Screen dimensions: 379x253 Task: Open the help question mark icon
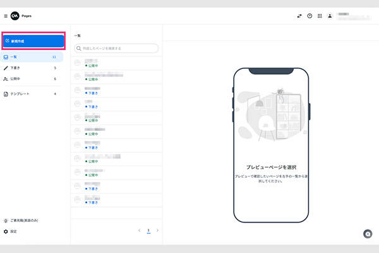pos(310,16)
